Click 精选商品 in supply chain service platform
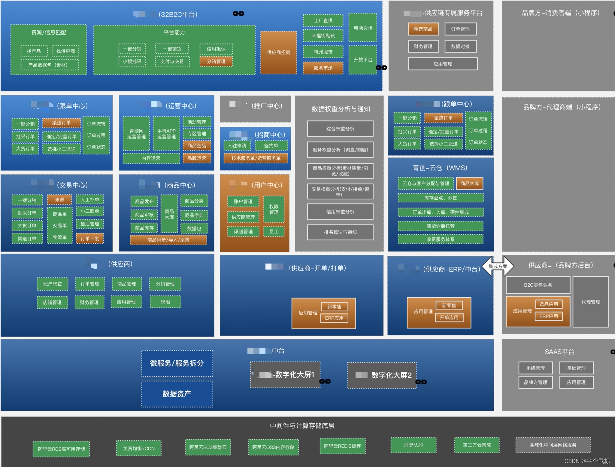Viewport: 615px width, 467px height. (x=423, y=29)
